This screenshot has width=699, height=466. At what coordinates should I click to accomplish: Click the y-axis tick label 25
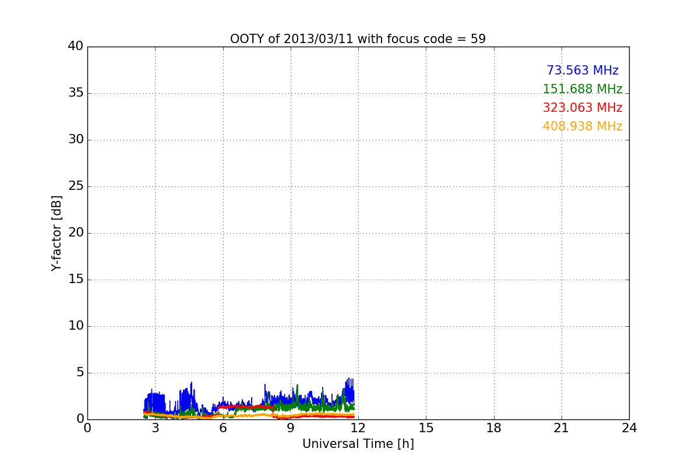pos(76,186)
